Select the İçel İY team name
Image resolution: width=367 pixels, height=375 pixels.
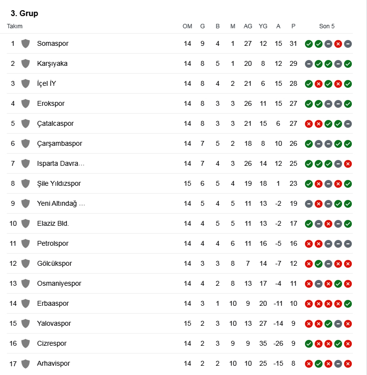pyautogui.click(x=46, y=83)
